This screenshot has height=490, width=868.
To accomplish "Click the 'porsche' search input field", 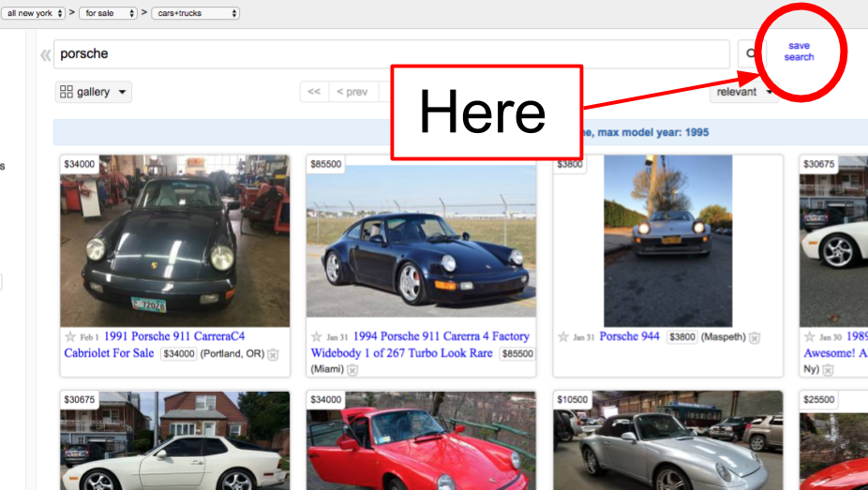I will [x=392, y=53].
